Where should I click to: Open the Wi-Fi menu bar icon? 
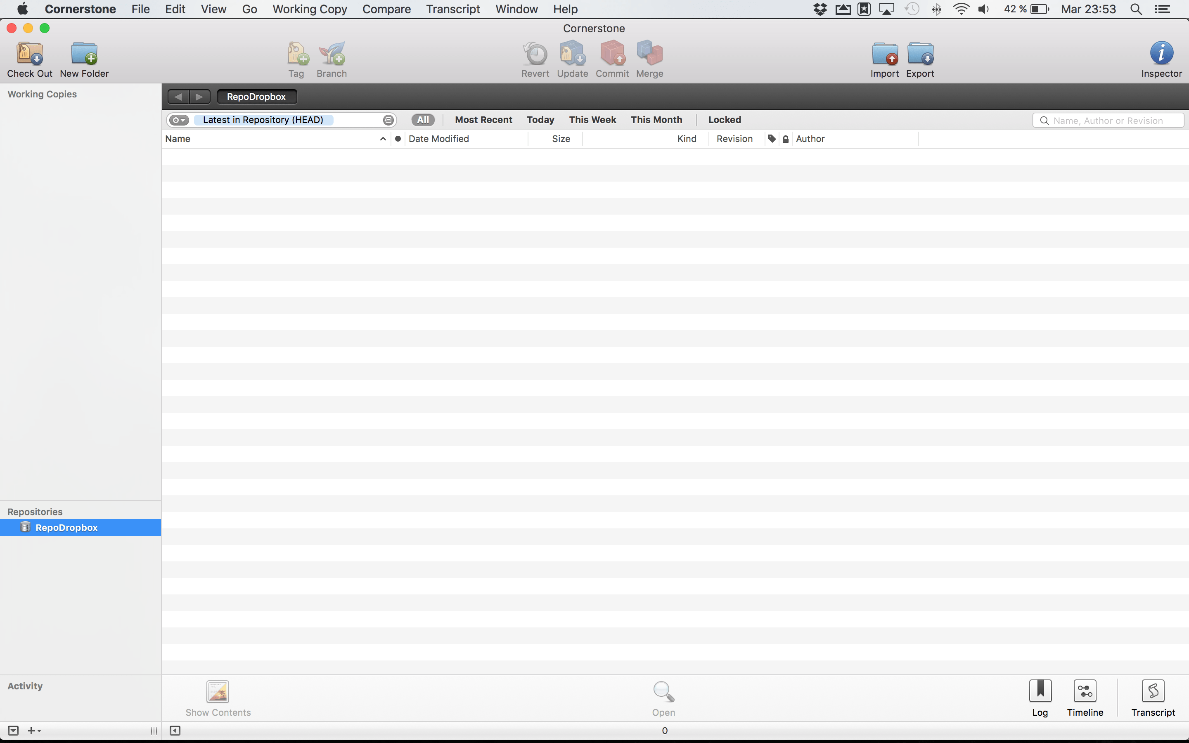[961, 9]
